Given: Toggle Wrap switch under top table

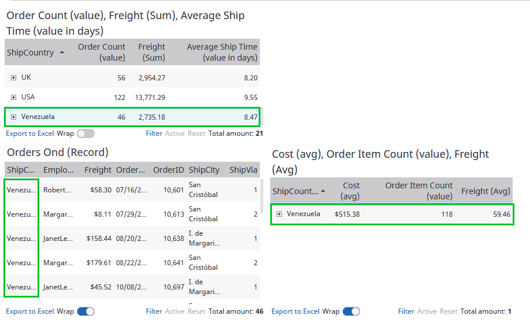Looking at the screenshot, I should 85,133.
